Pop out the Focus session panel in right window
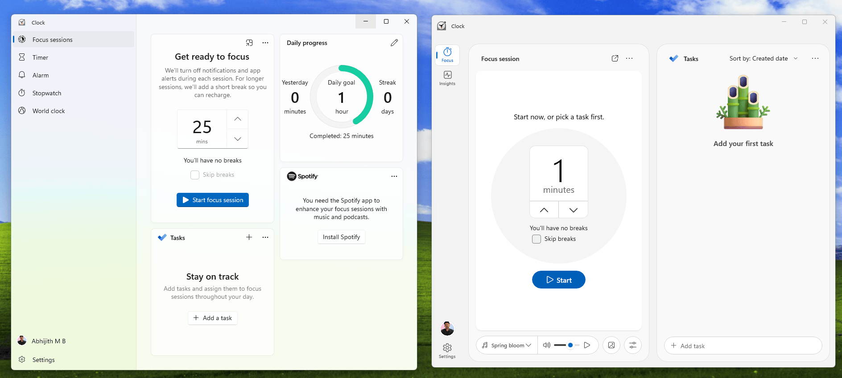This screenshot has width=842, height=378. pos(615,58)
